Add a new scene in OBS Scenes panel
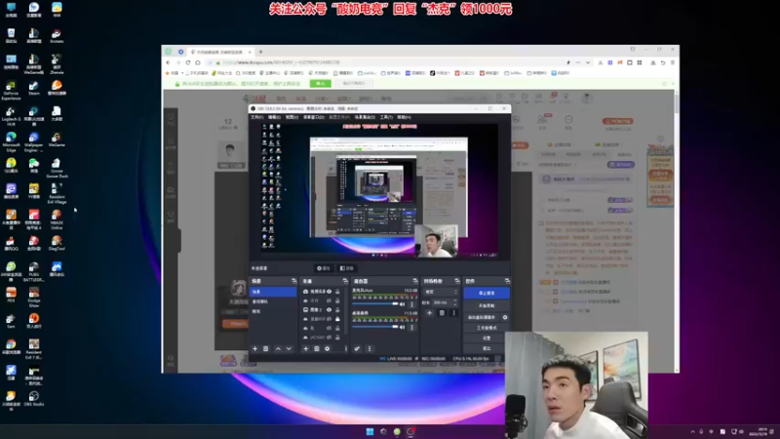 (254, 349)
